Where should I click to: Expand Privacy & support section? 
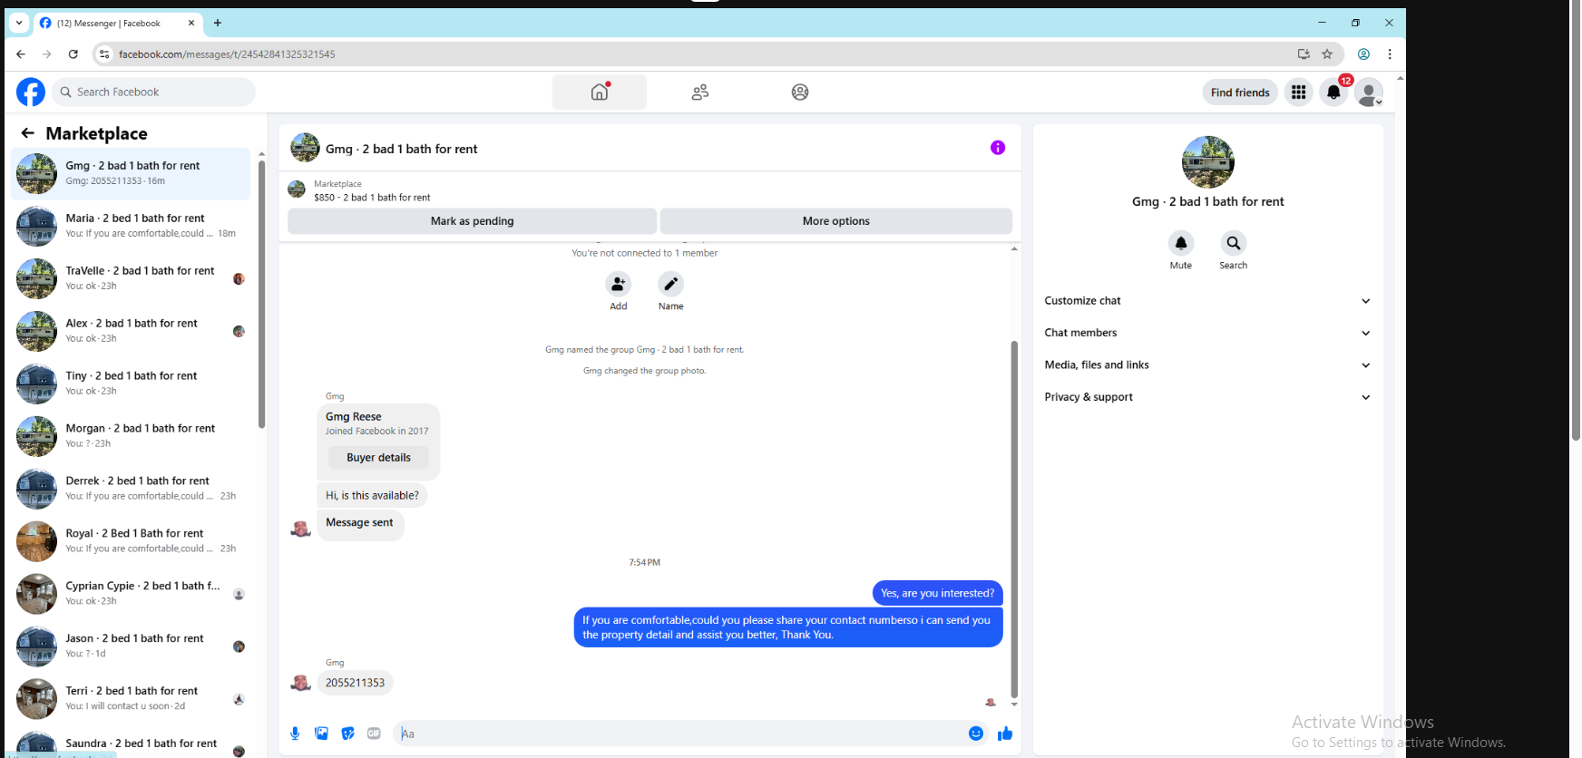coord(1207,397)
